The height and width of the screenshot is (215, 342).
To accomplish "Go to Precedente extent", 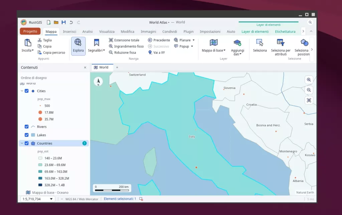I will click(x=159, y=40).
